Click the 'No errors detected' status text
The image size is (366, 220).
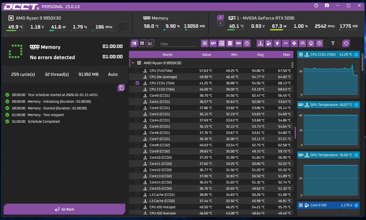point(52,57)
